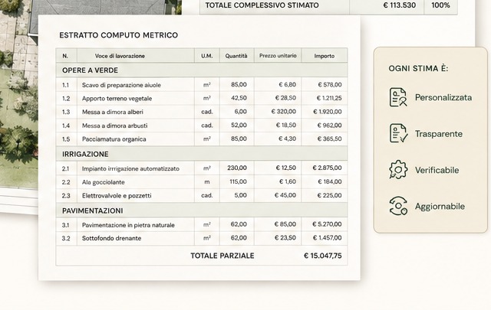This screenshot has height=310, width=491.
Task: Click the quantity 42,50
Action: point(239,98)
